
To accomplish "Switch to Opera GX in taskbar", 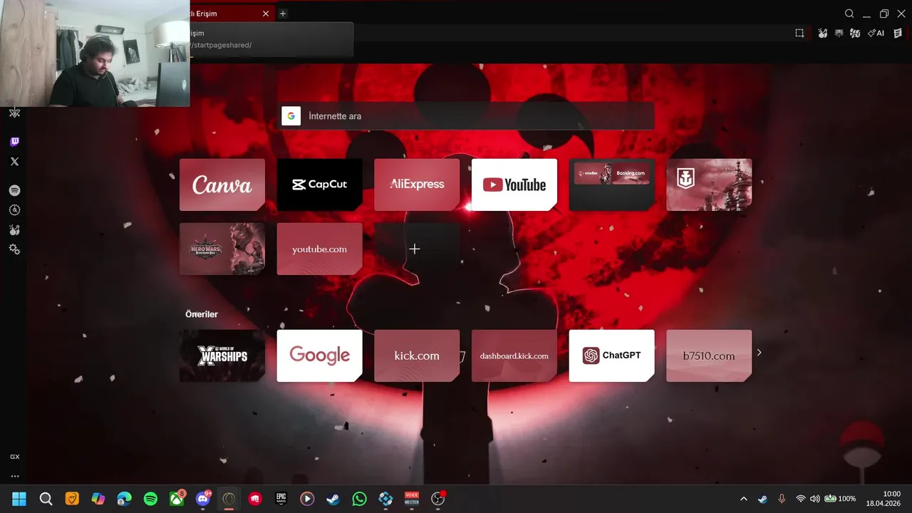I will click(229, 499).
